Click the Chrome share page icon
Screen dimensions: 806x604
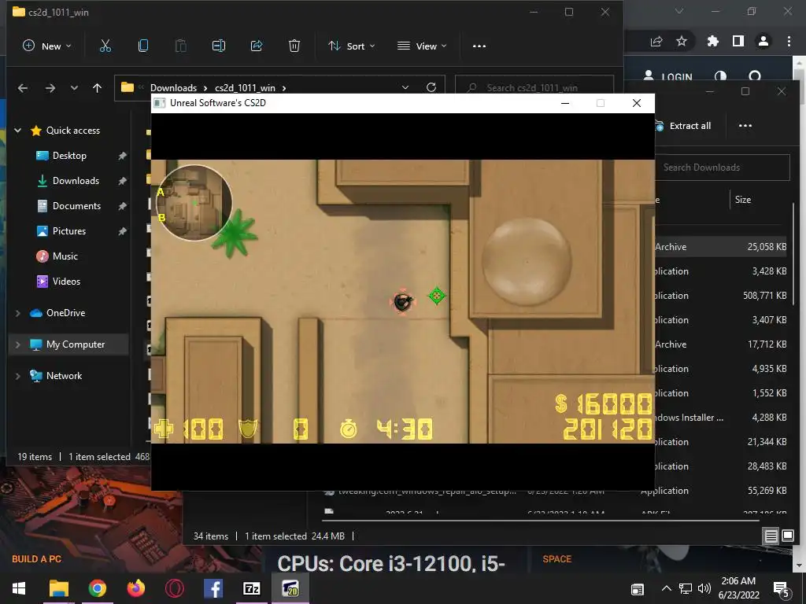click(x=656, y=41)
